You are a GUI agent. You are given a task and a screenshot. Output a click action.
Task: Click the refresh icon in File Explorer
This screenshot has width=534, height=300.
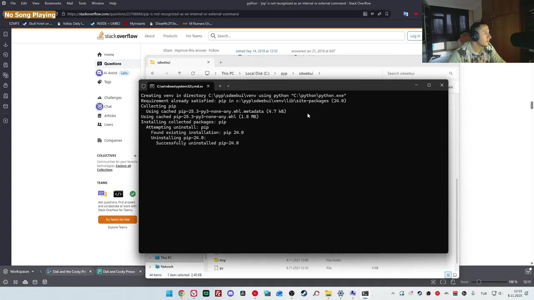point(193,73)
